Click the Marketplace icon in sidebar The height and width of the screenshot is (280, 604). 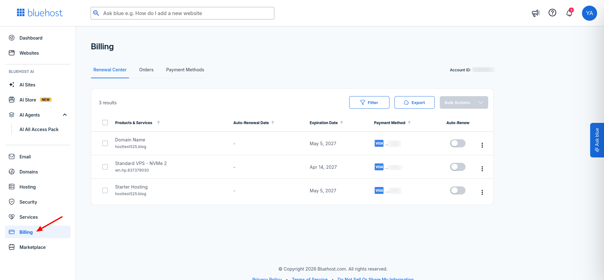[x=12, y=247]
